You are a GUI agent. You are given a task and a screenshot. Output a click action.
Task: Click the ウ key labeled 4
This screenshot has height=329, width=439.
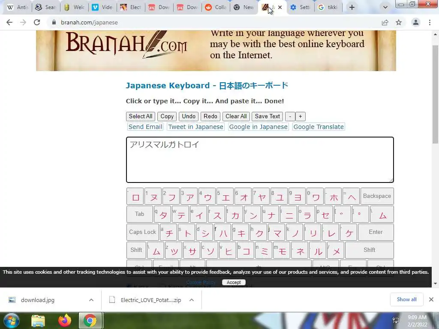coord(207,196)
